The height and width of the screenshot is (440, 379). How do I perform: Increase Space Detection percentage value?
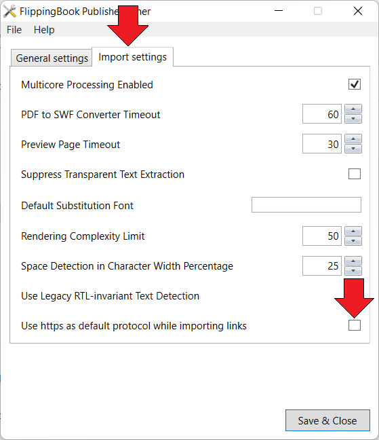[x=353, y=261]
